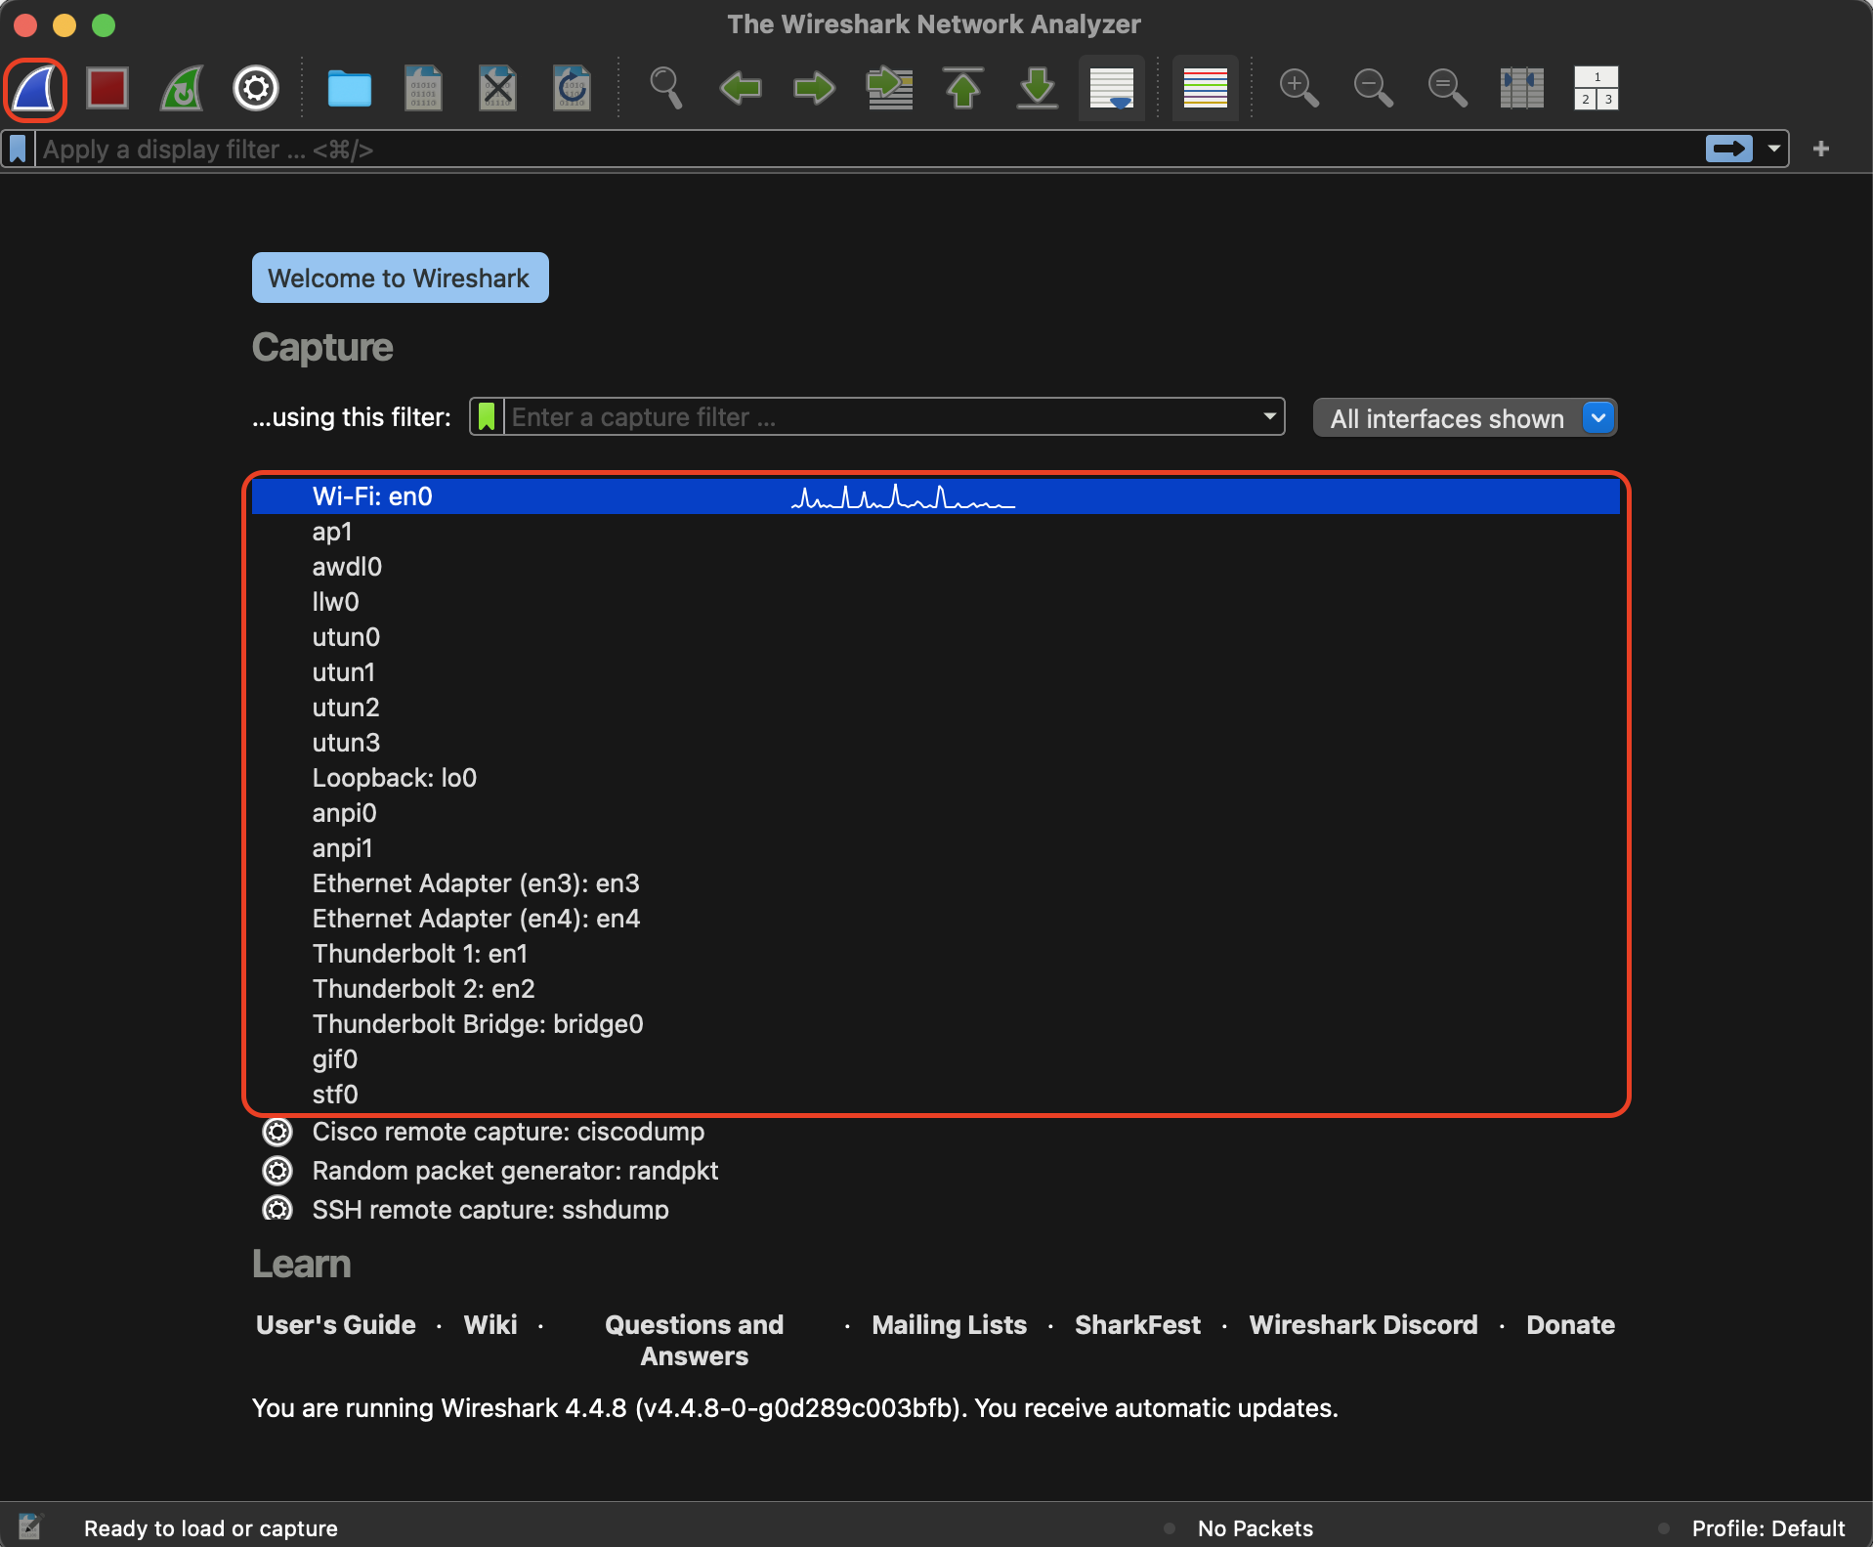The width and height of the screenshot is (1873, 1547).
Task: Select the Loopback: lo0 interface
Action: pos(936,778)
